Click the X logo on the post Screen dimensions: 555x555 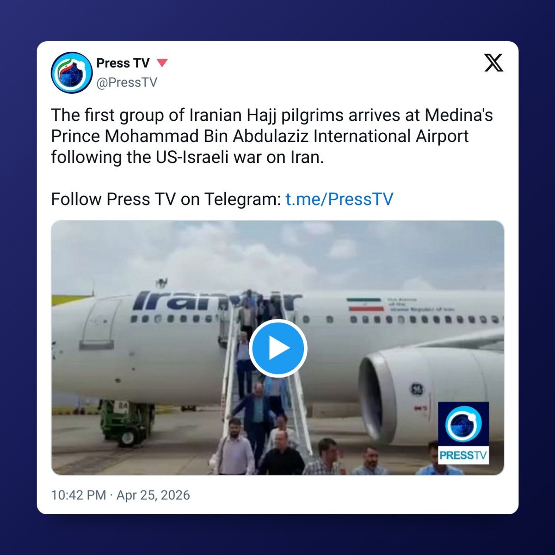pyautogui.click(x=493, y=63)
